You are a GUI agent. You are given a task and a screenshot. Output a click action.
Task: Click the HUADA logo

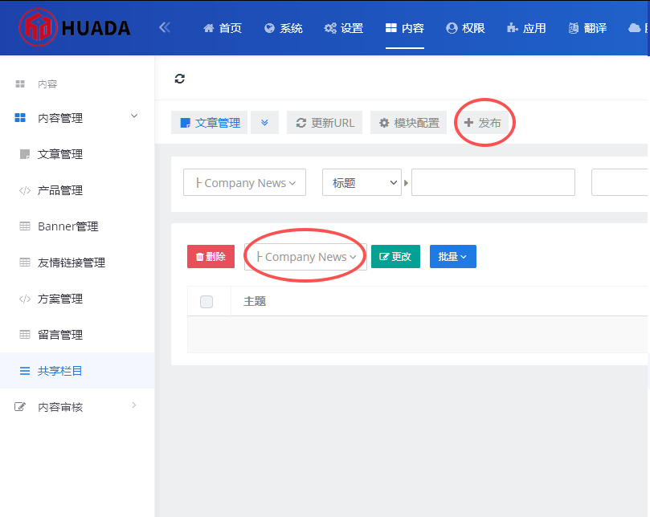(x=75, y=28)
